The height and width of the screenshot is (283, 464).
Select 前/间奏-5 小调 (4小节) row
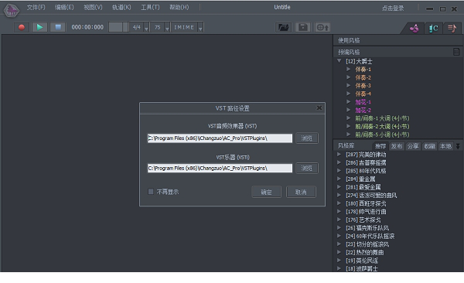pos(382,135)
